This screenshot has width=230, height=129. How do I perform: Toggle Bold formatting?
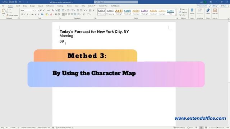point(22,14)
